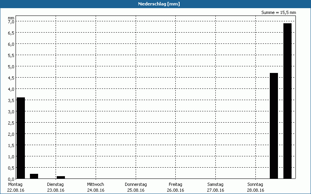
Task: Click the 4,0 y-axis value
Action: click(11, 89)
